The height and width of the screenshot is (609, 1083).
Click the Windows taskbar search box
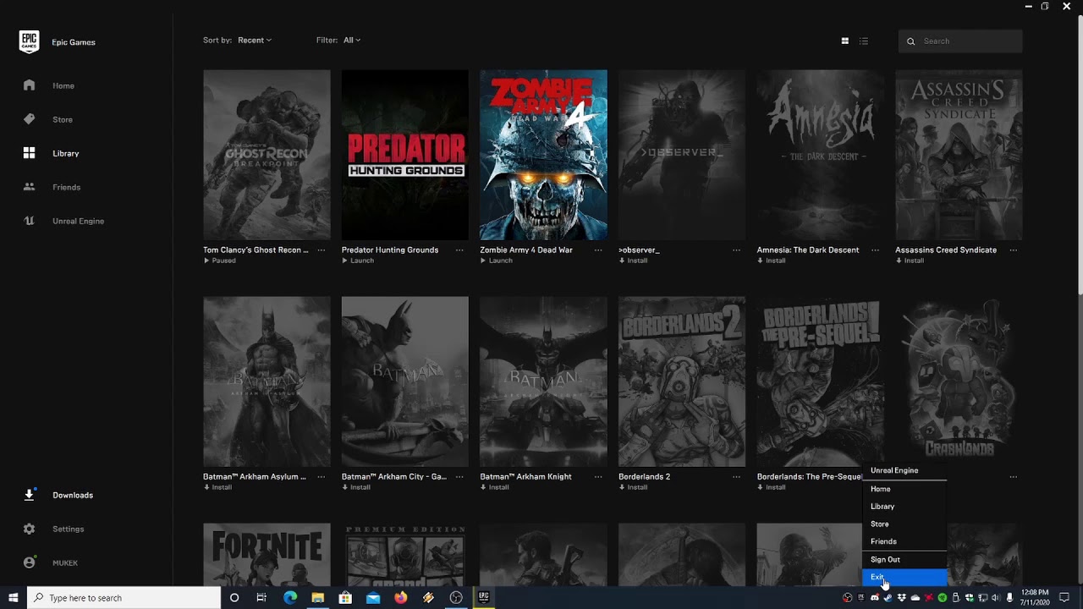(x=124, y=598)
